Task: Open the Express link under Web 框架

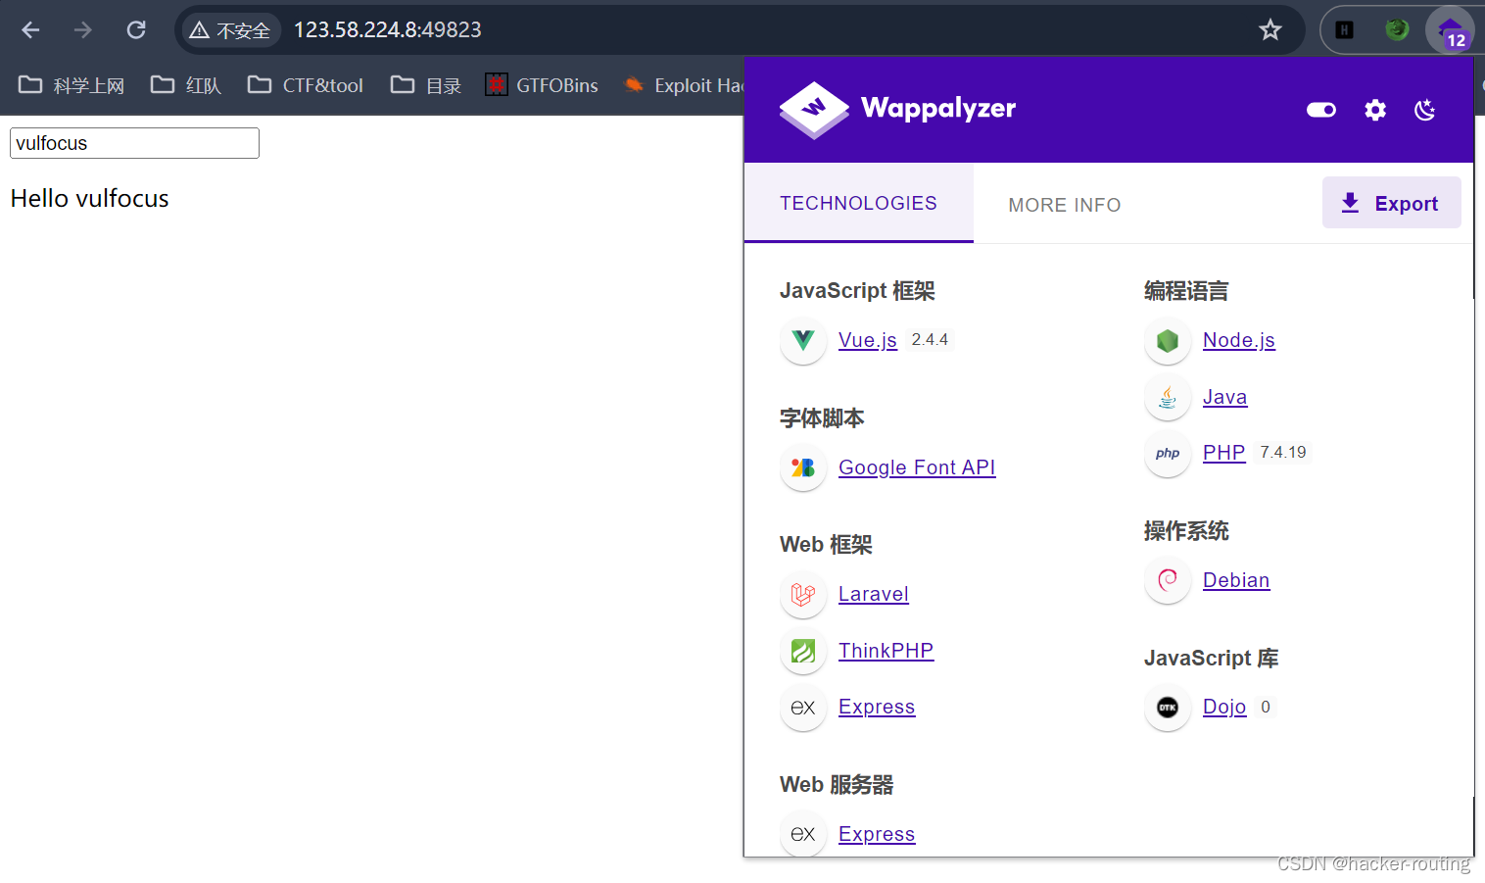Action: 877,707
